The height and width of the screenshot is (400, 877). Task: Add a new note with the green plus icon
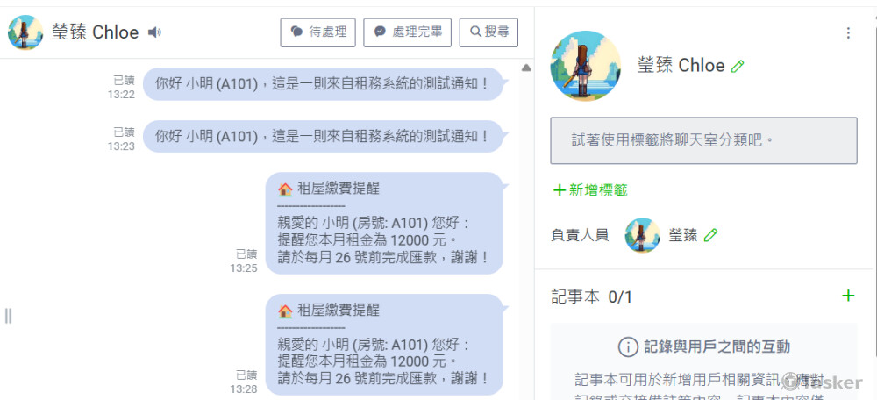(x=848, y=296)
